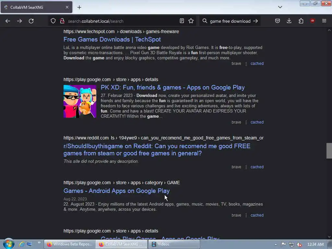Viewport: 332px width, 249px height.
Task: Click brave label under Games - Android Apps
Action: pyautogui.click(x=236, y=215)
